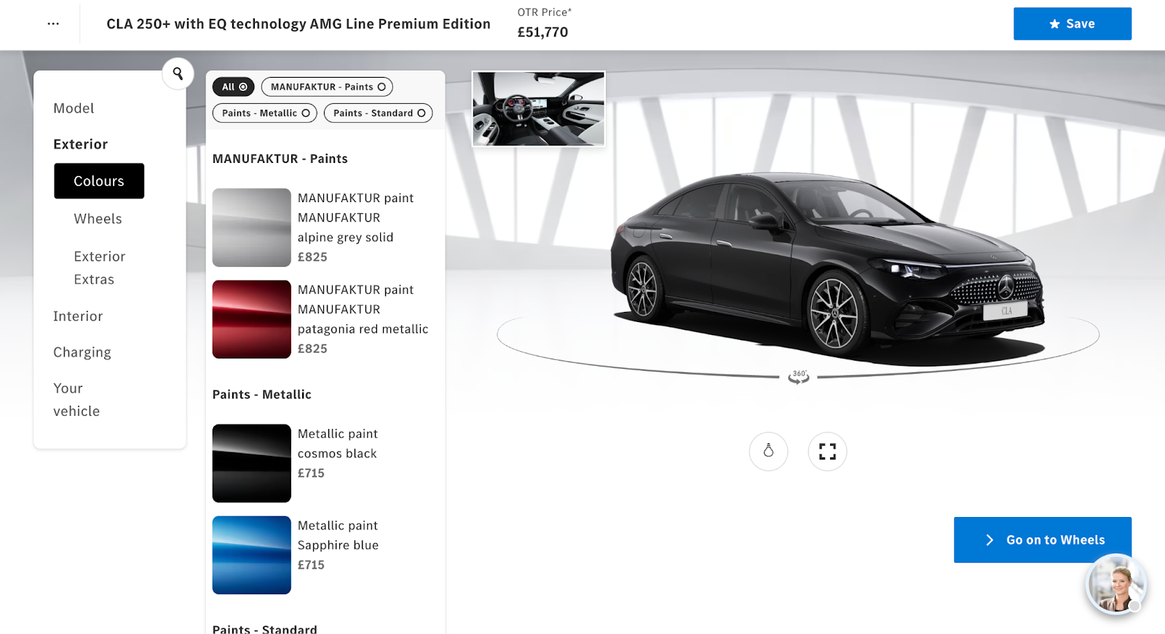Open Exterior Extras
The height and width of the screenshot is (634, 1165).
click(100, 268)
